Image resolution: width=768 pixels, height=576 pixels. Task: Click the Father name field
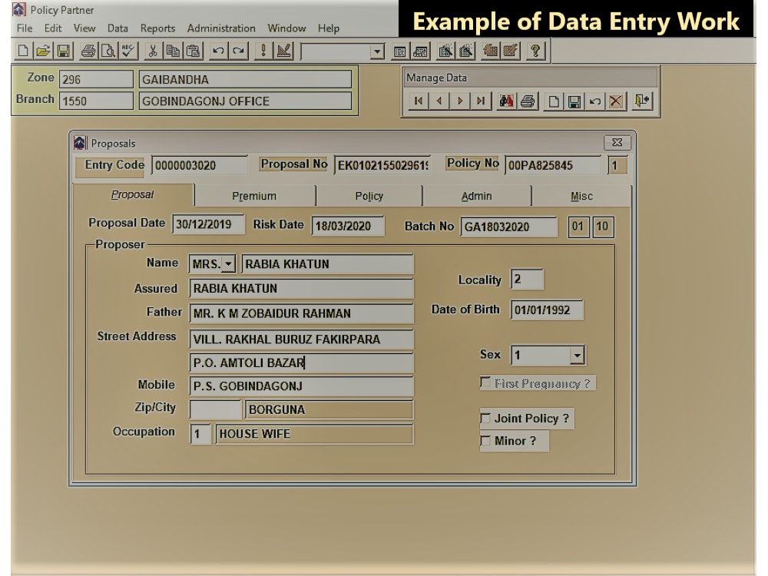click(x=301, y=313)
